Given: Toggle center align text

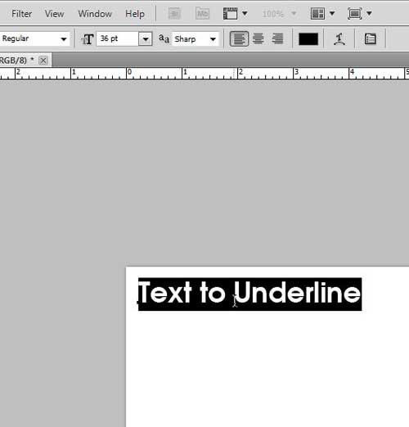Looking at the screenshot, I should [258, 38].
